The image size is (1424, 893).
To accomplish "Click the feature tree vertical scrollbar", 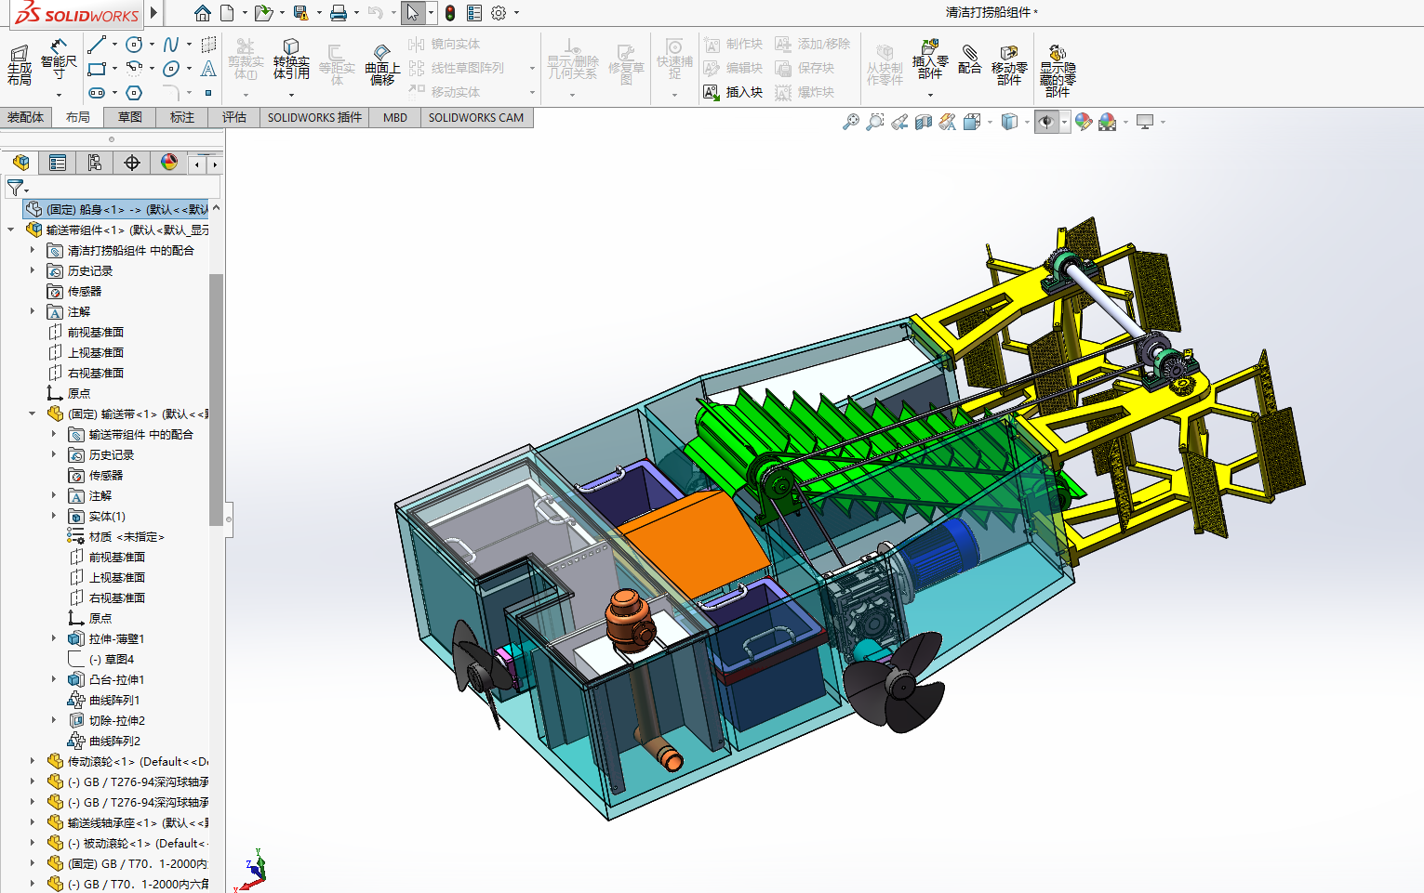I will coord(217,400).
